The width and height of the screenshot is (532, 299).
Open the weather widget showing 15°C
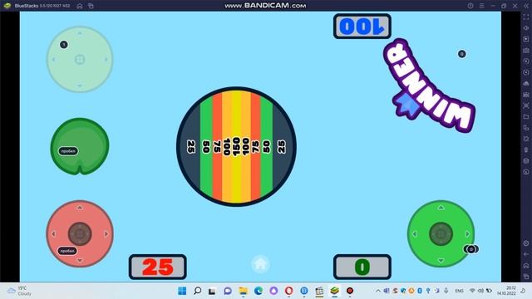pyautogui.click(x=19, y=291)
